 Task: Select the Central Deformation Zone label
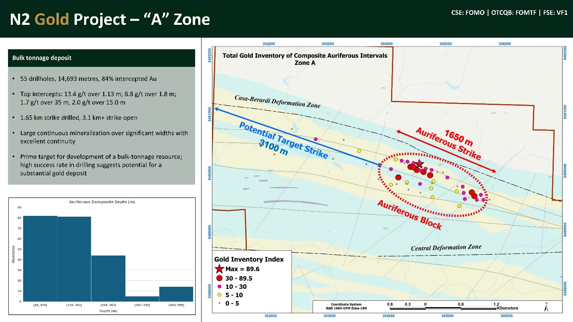coord(447,247)
